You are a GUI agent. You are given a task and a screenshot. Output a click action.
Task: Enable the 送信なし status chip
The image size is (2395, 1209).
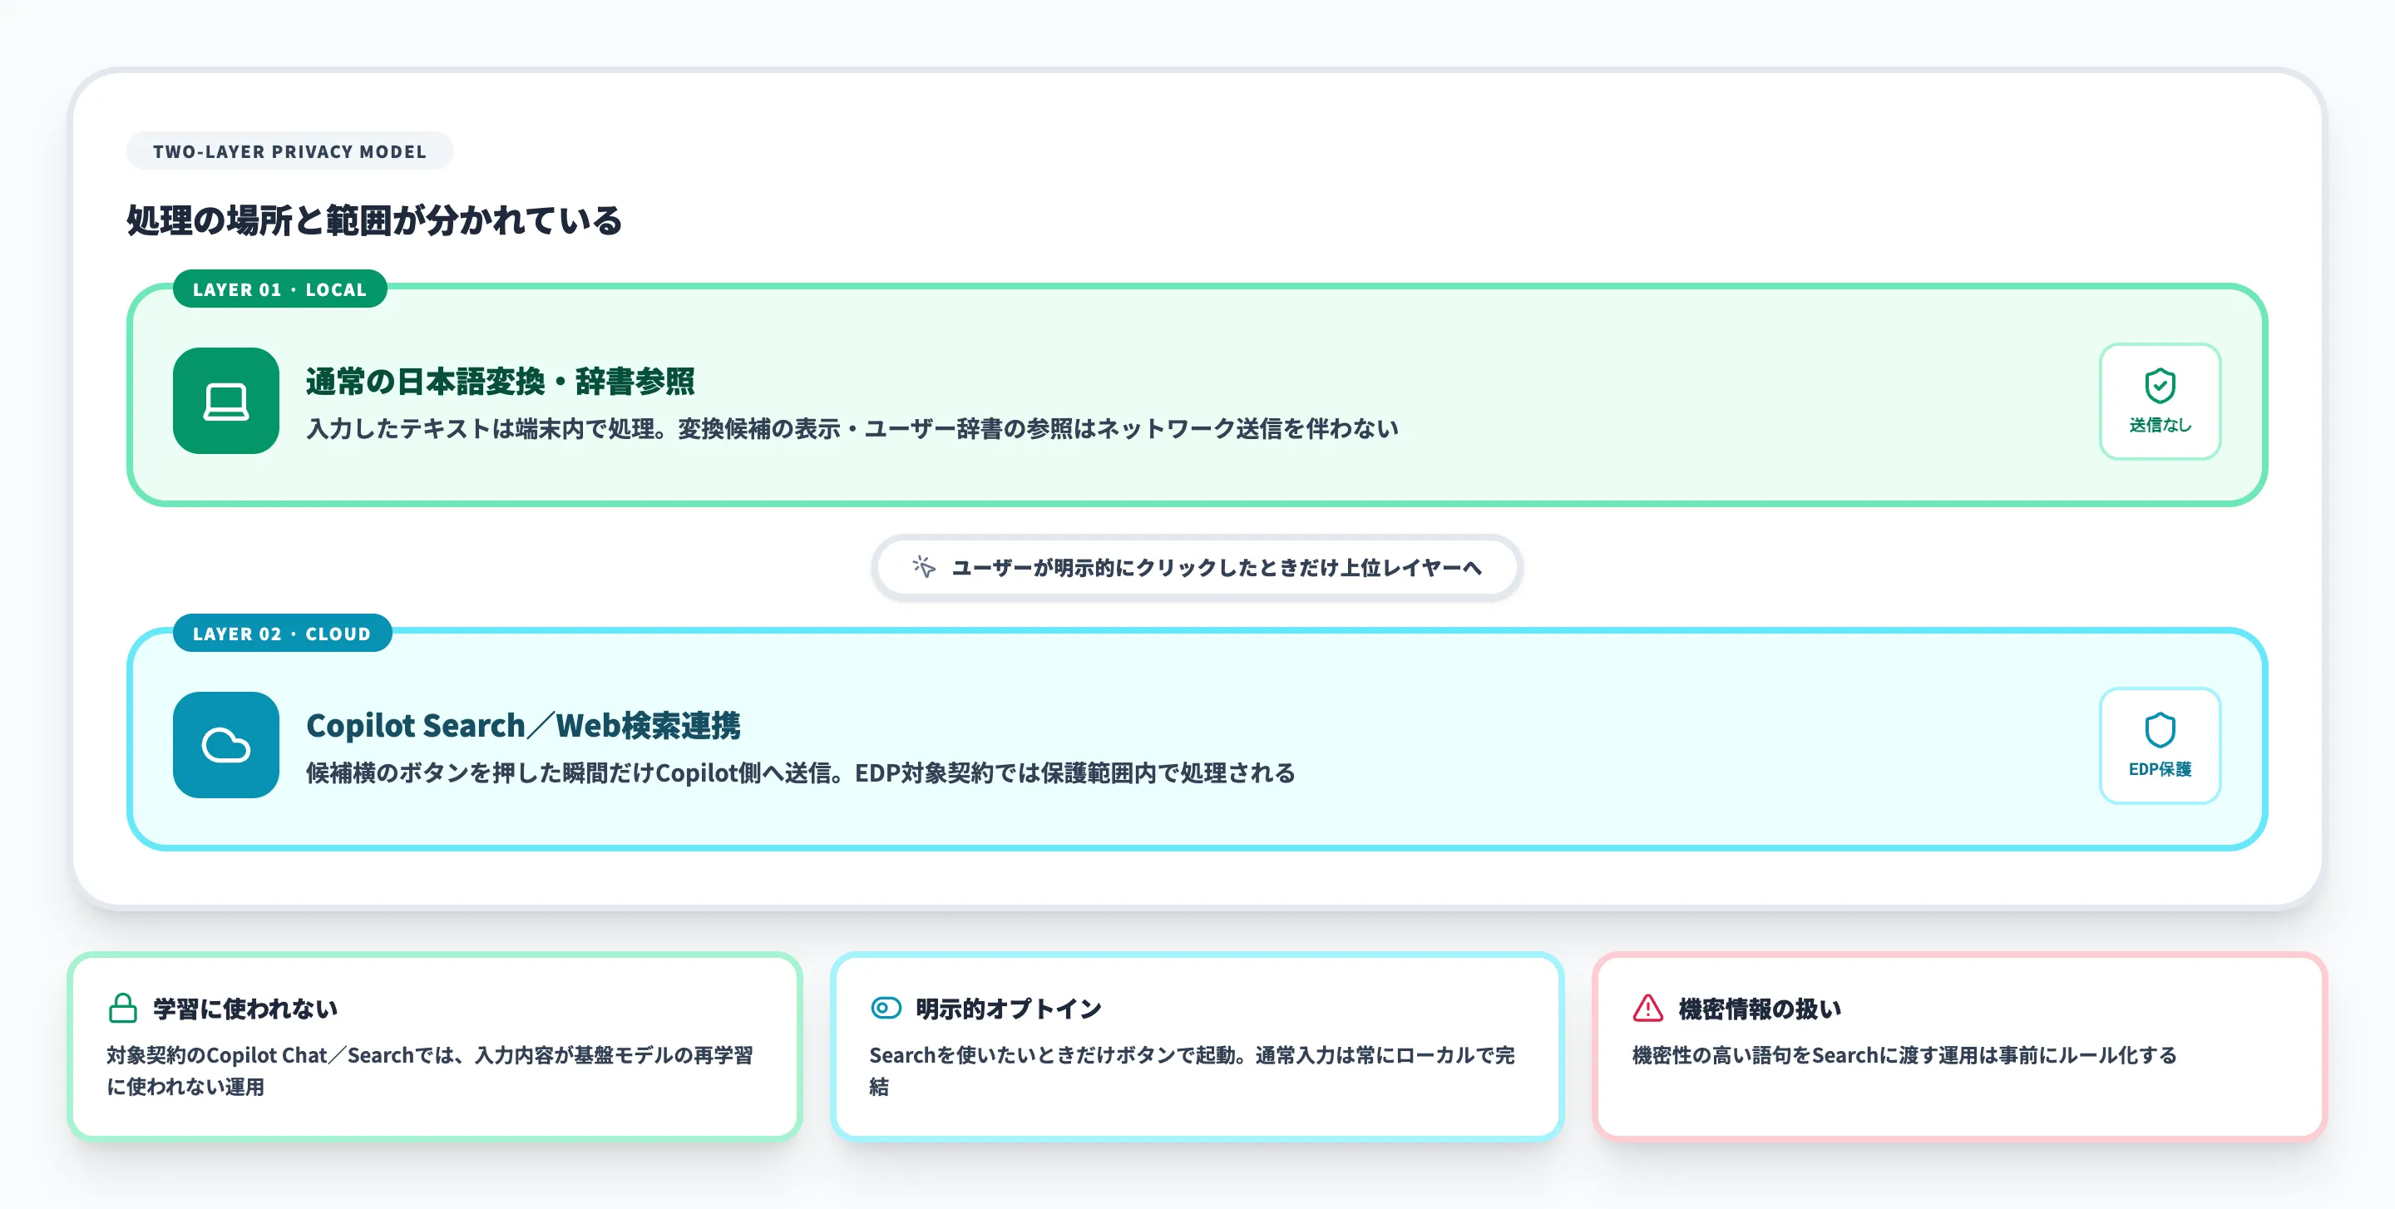tap(2159, 402)
